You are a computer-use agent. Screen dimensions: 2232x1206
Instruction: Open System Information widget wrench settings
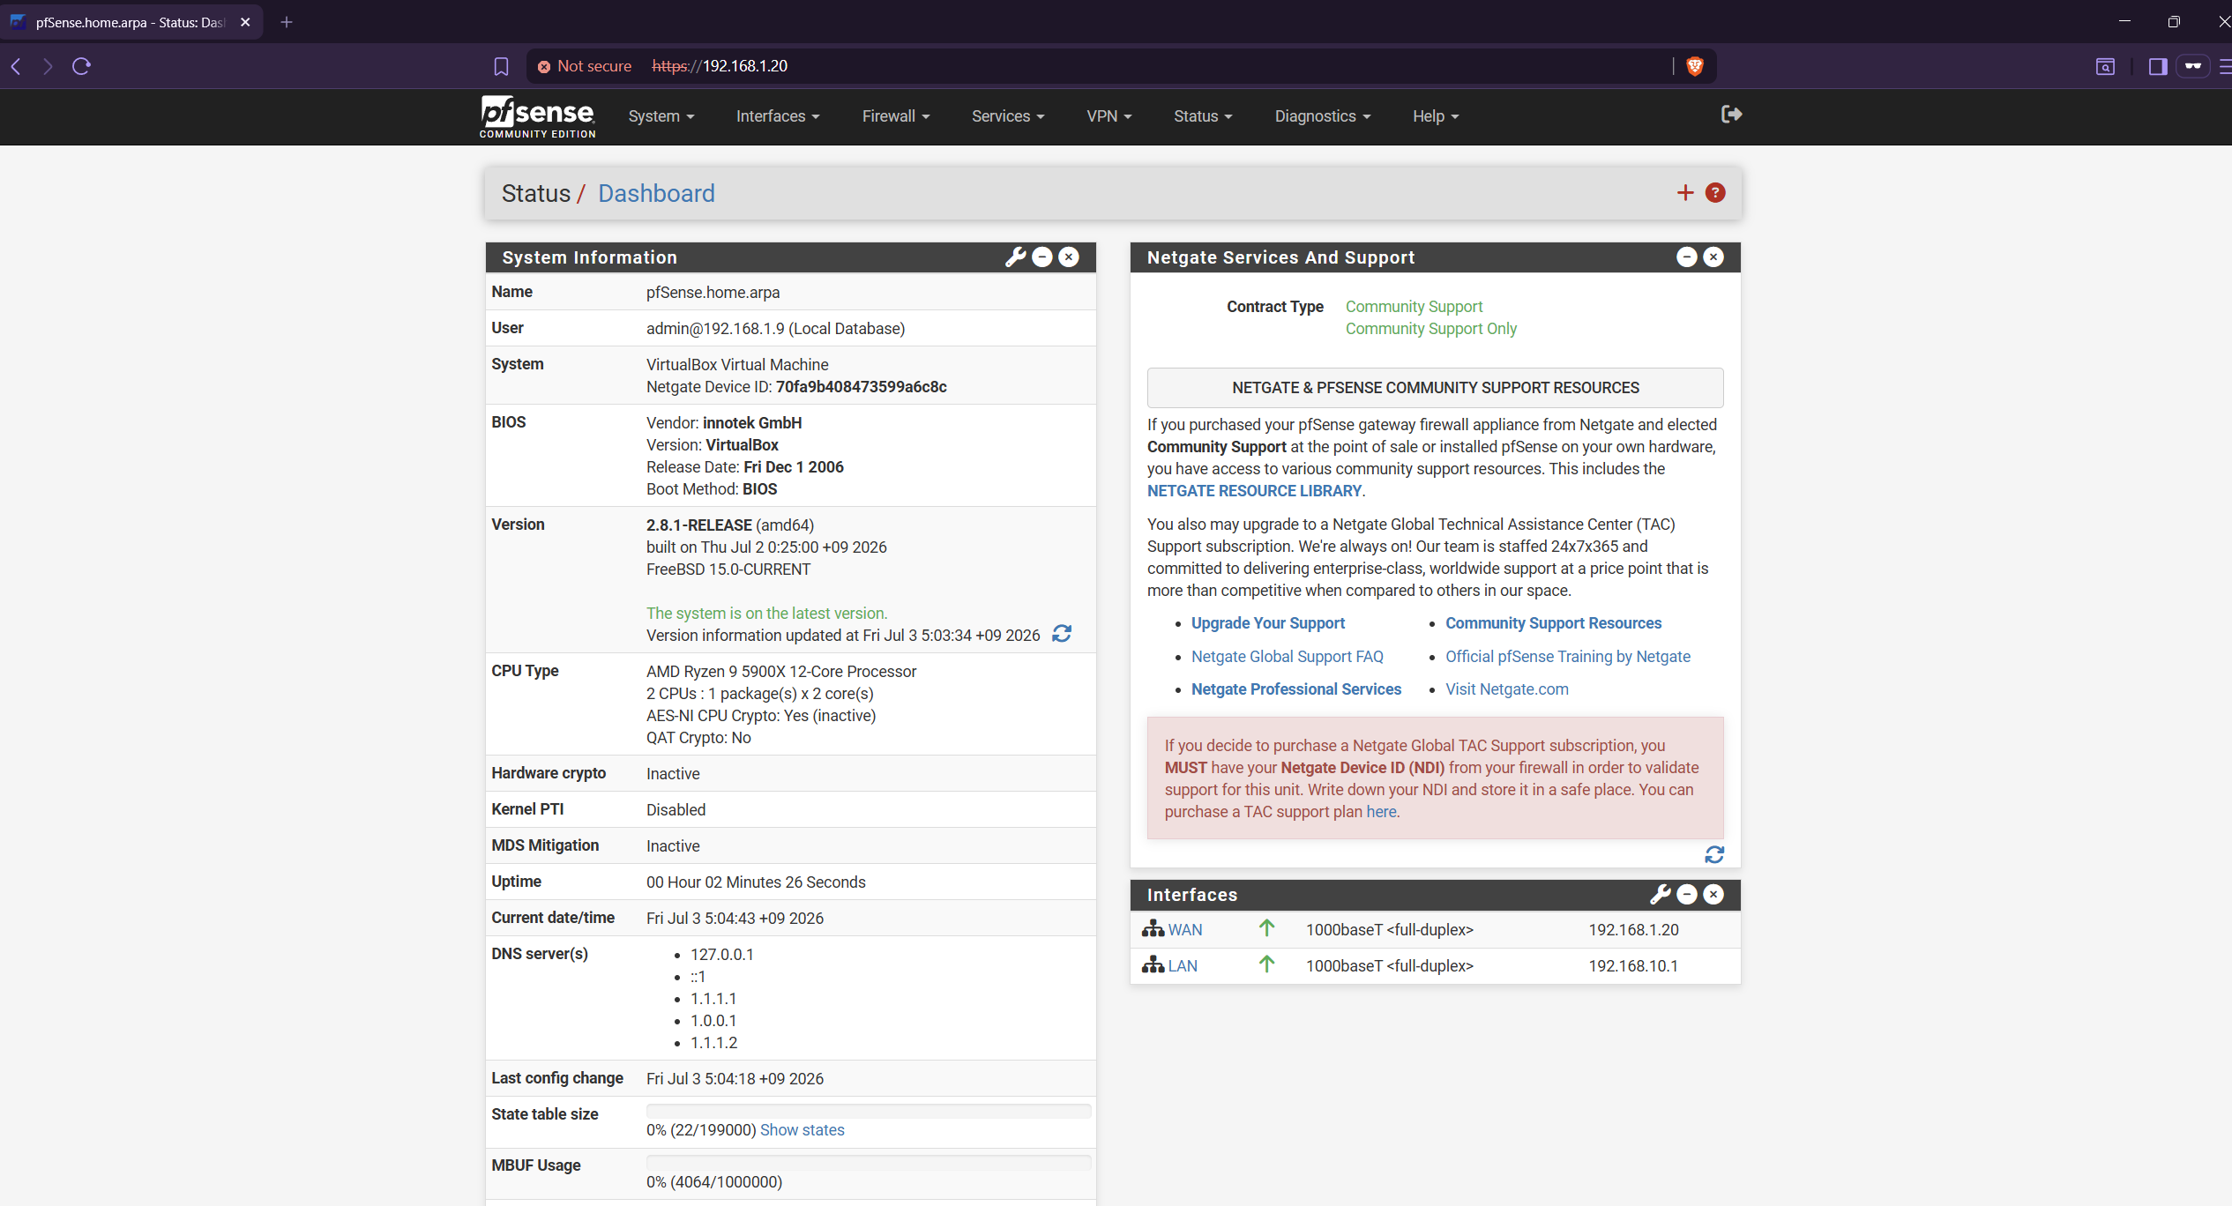pyautogui.click(x=1016, y=257)
